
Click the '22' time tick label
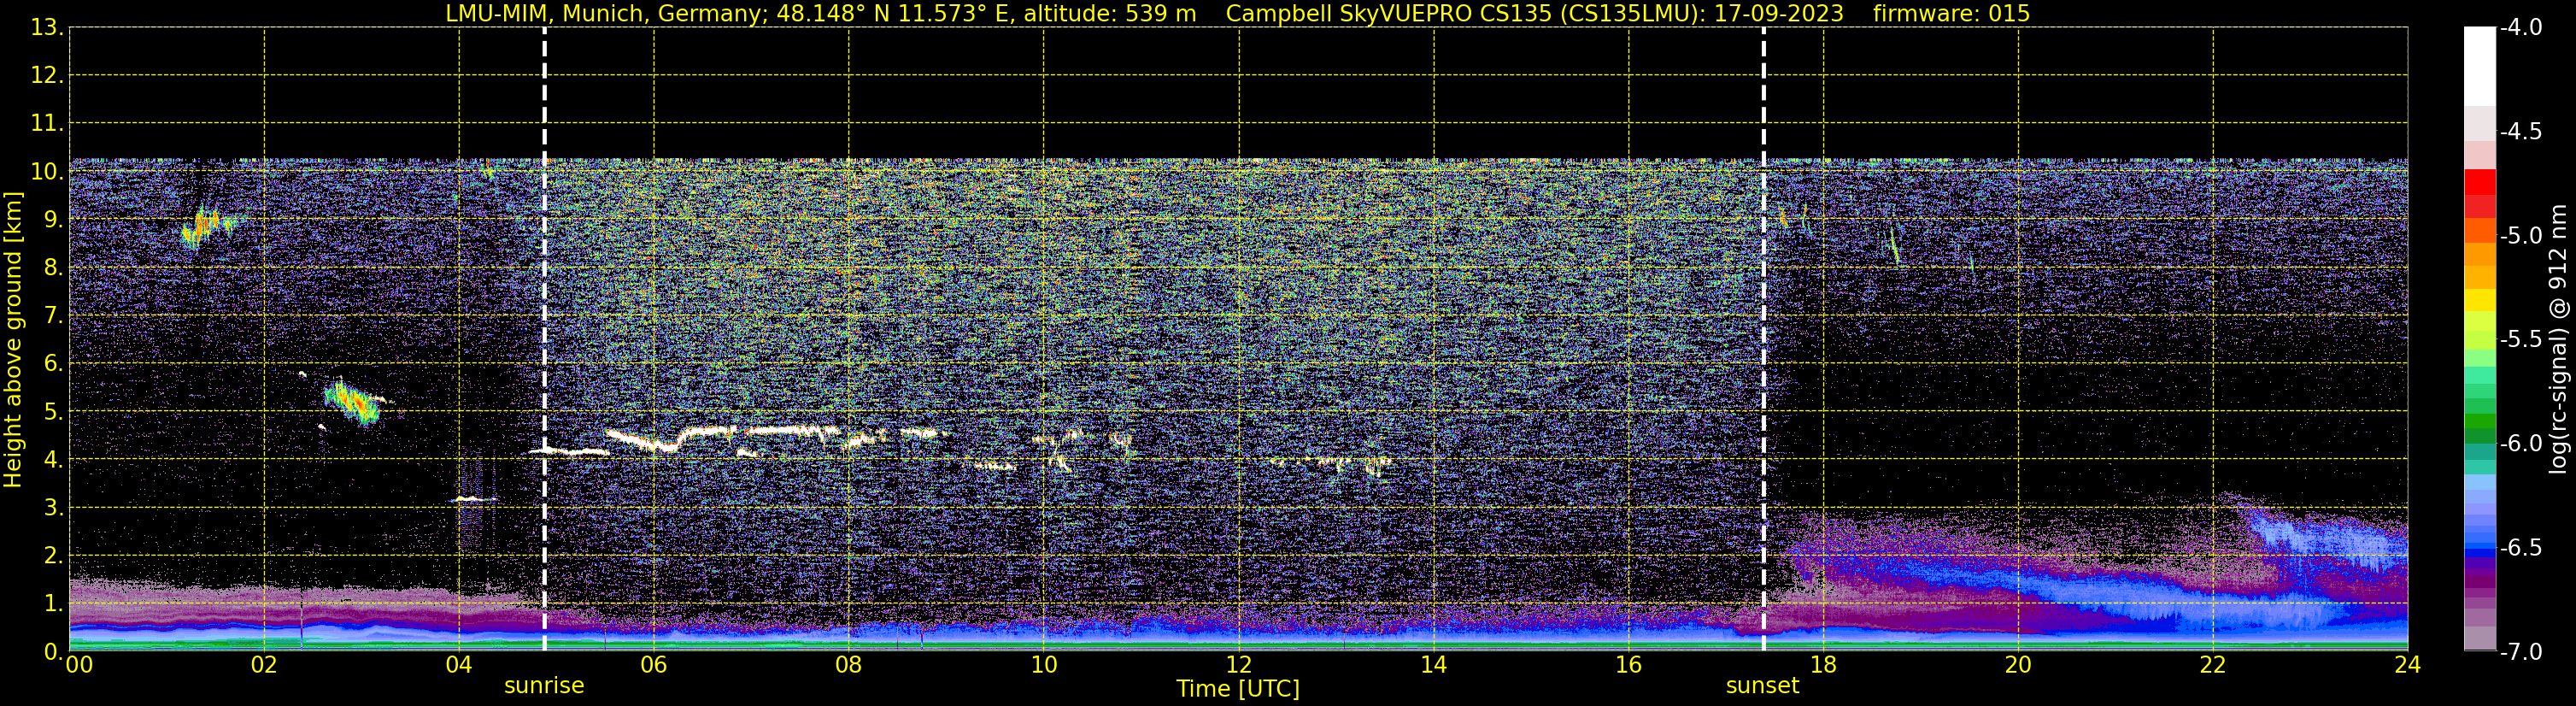point(2213,666)
